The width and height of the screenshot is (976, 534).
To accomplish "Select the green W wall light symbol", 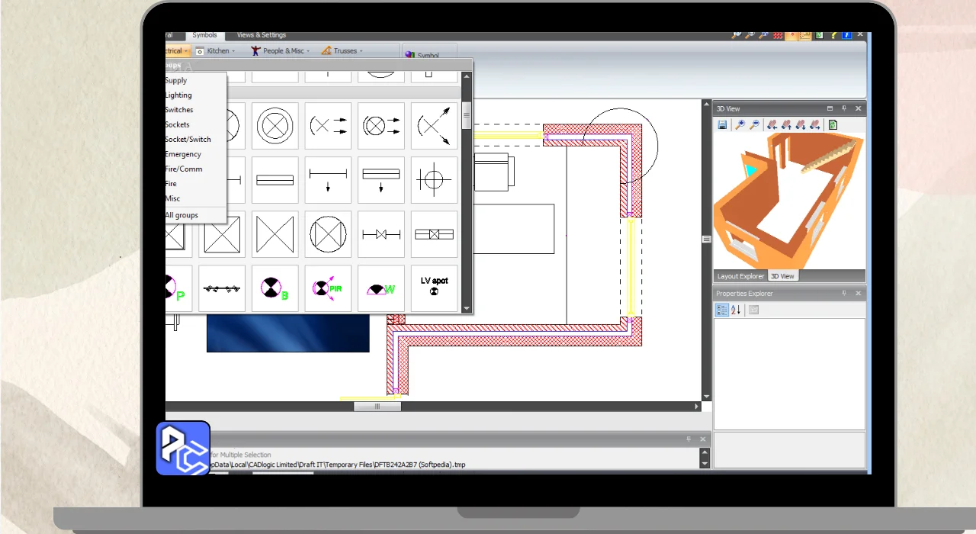I will 380,288.
